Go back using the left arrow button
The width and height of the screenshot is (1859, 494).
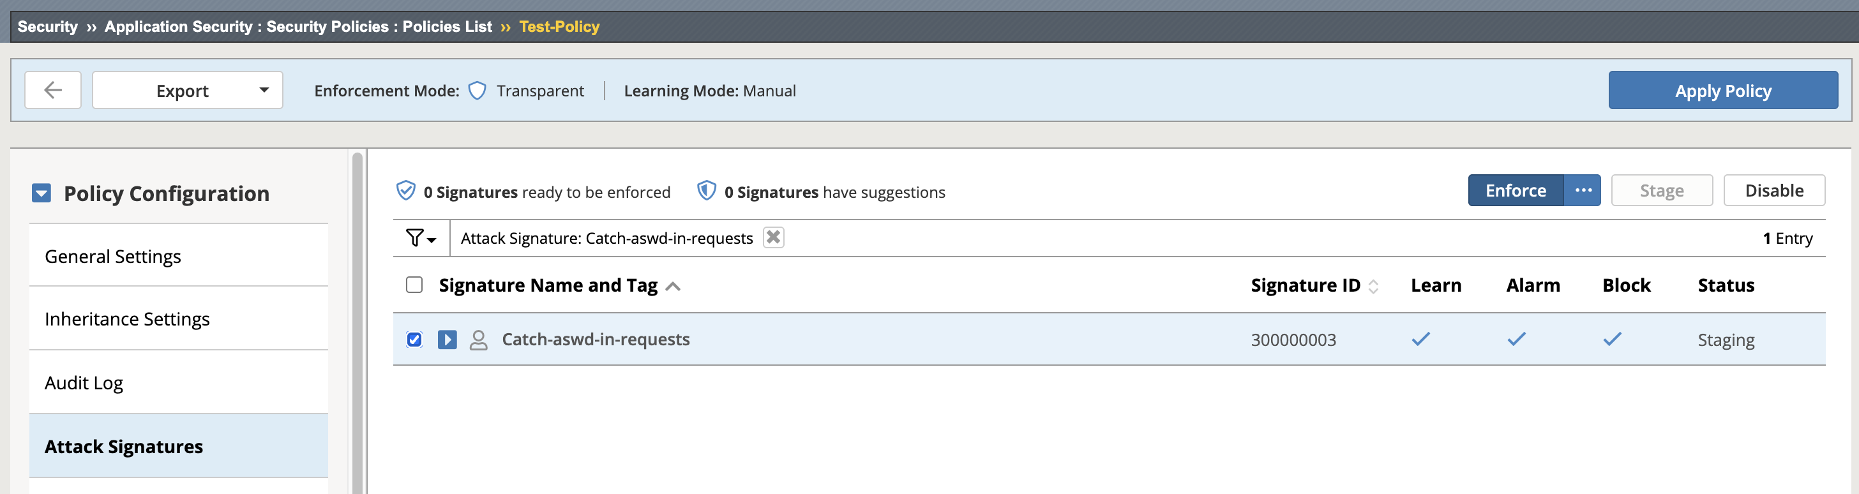[x=53, y=90]
